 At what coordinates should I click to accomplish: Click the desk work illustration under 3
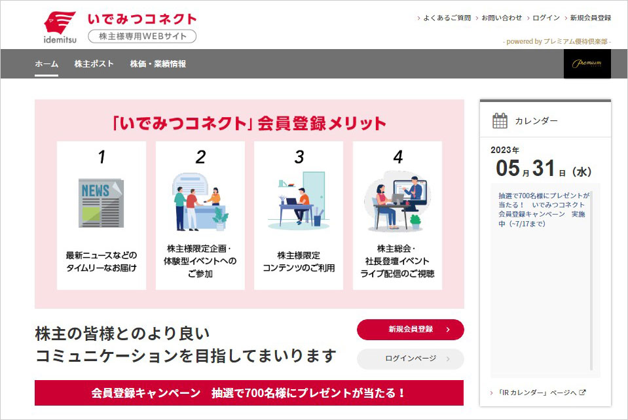pos(299,200)
